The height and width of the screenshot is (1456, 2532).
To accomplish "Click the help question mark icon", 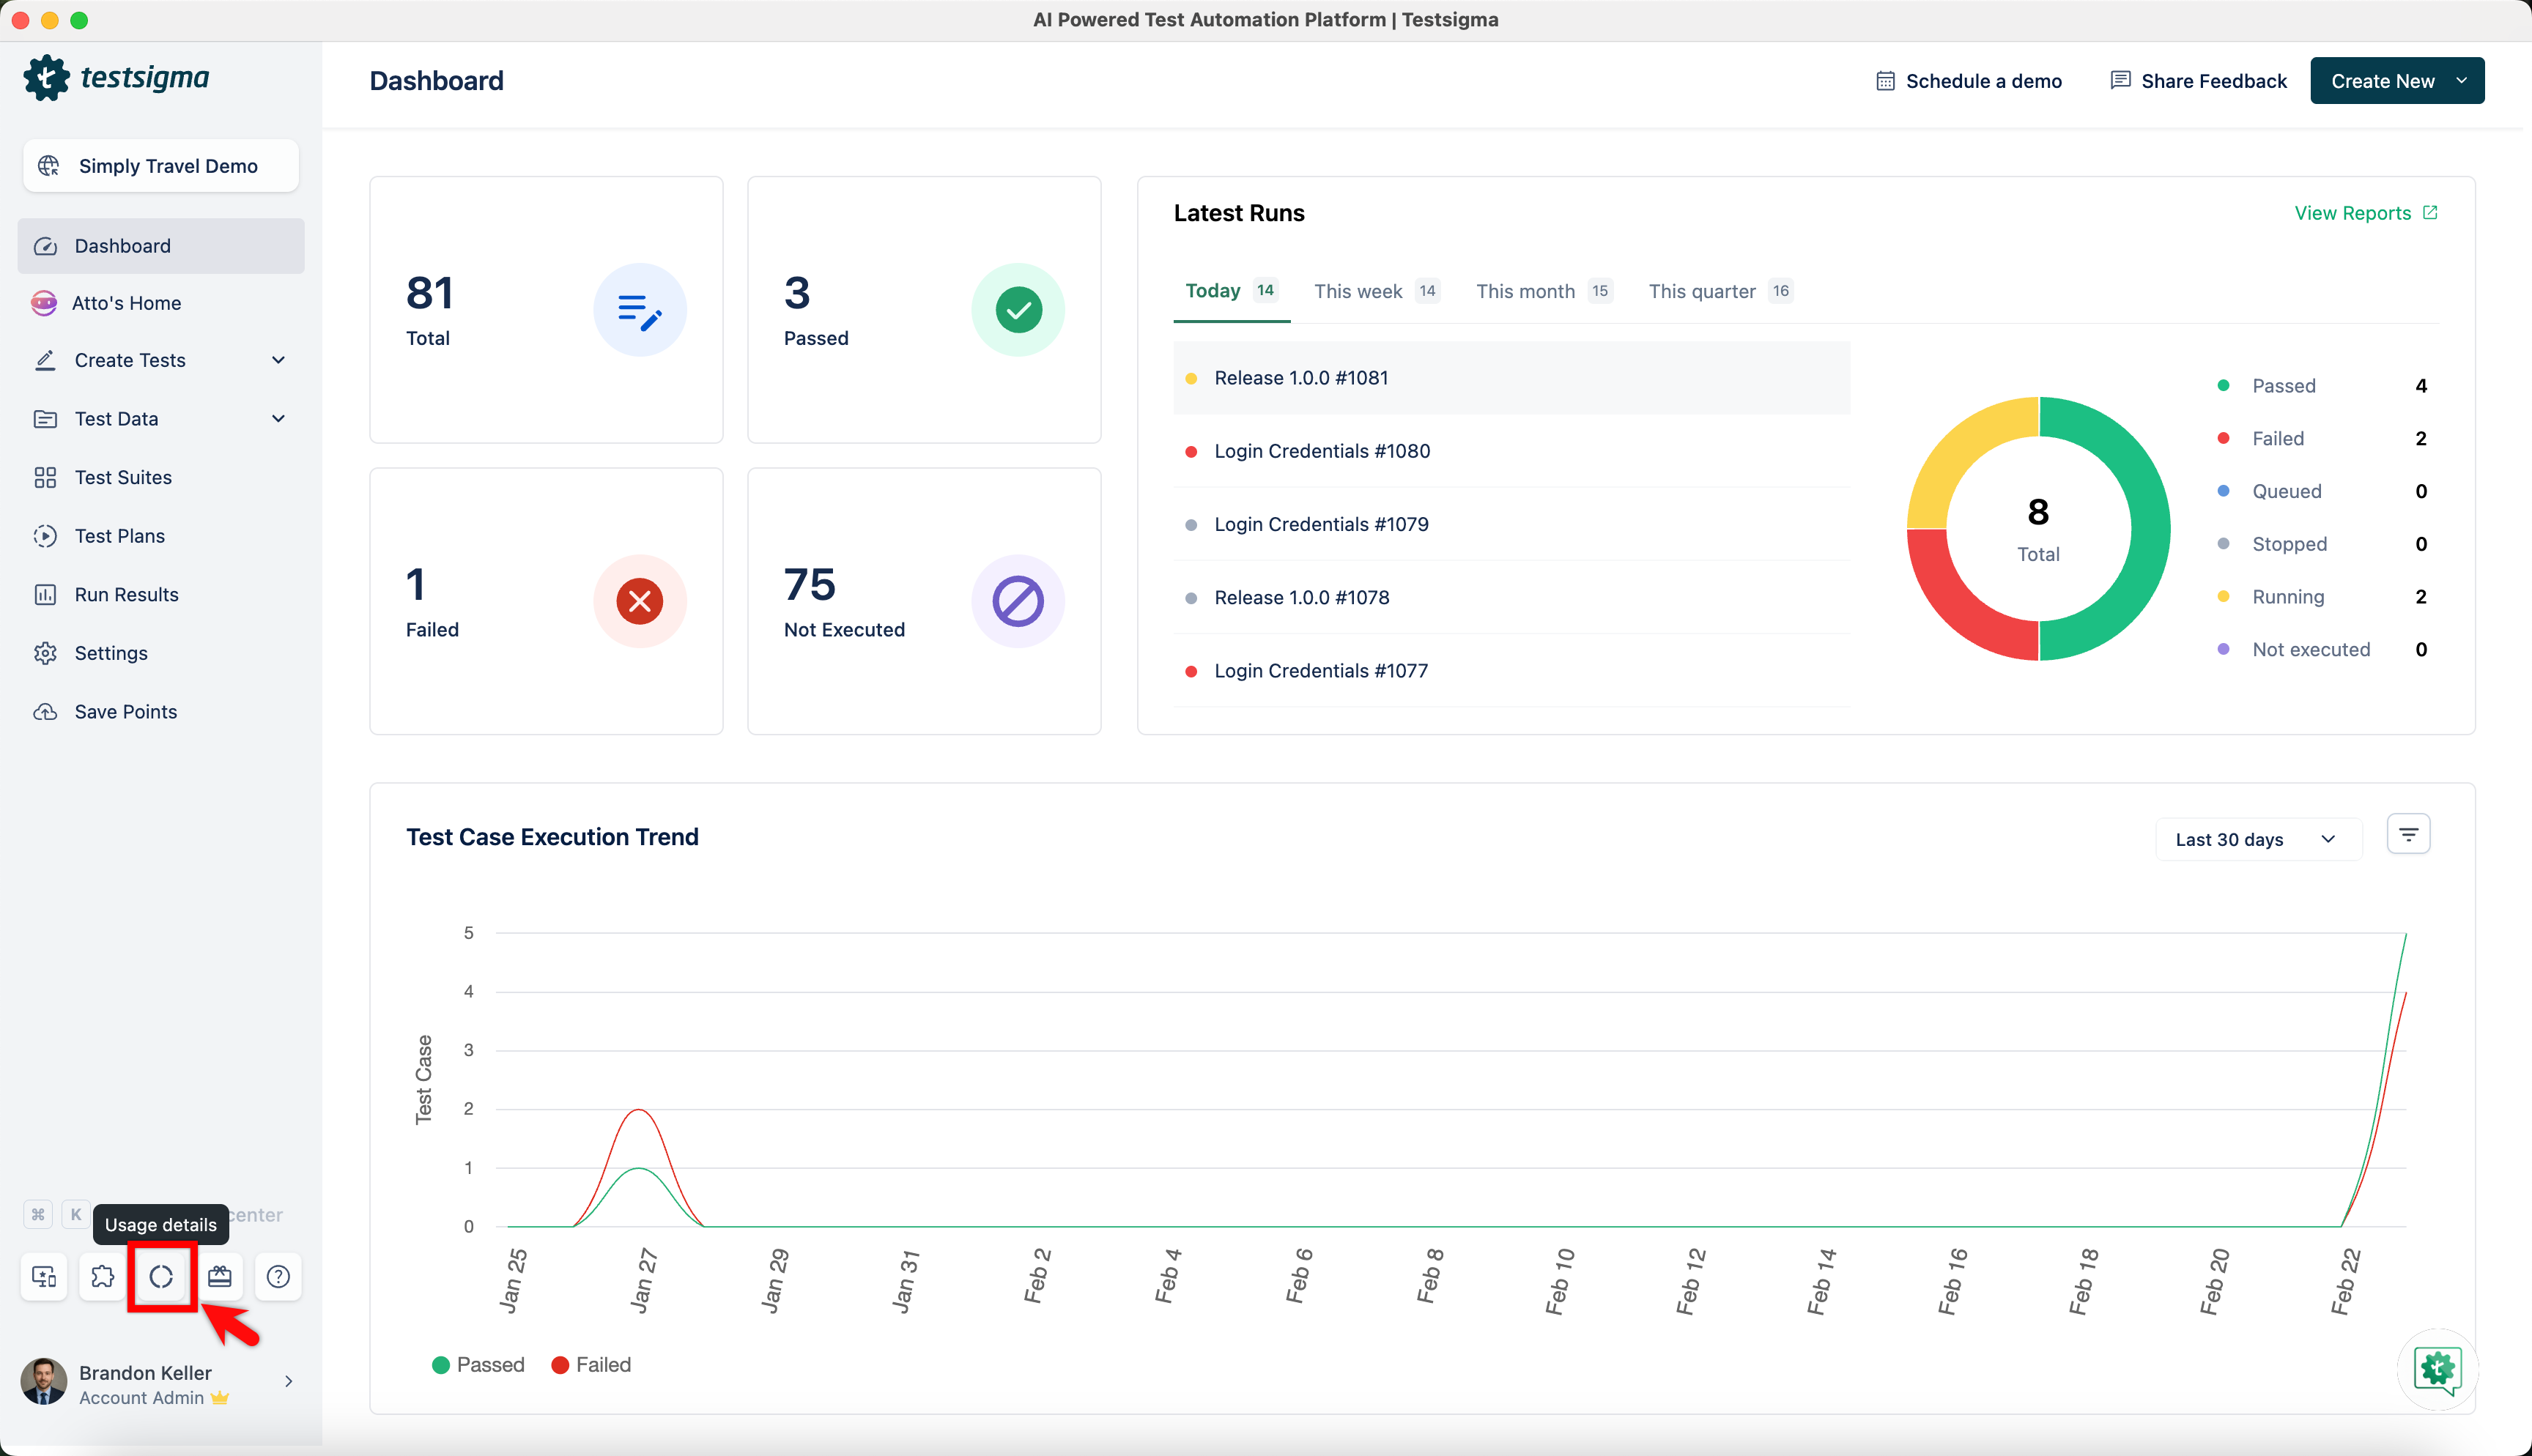I will (278, 1276).
